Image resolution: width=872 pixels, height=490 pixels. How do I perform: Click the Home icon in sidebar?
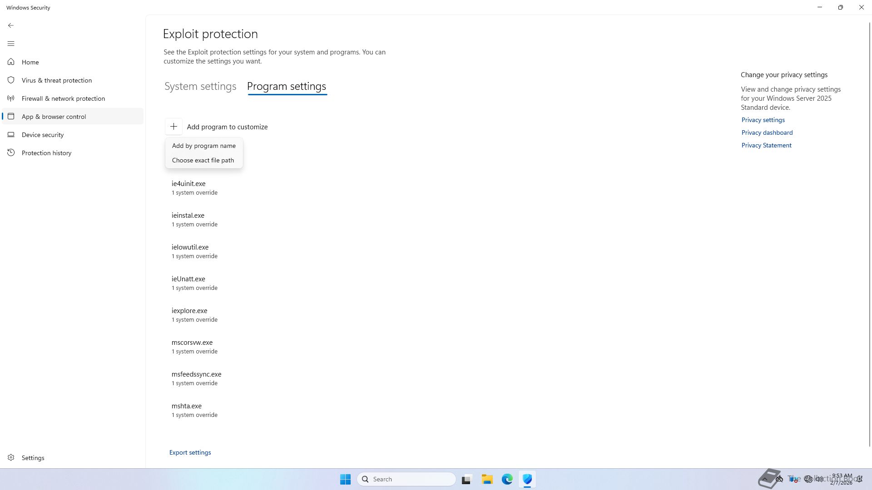11,62
